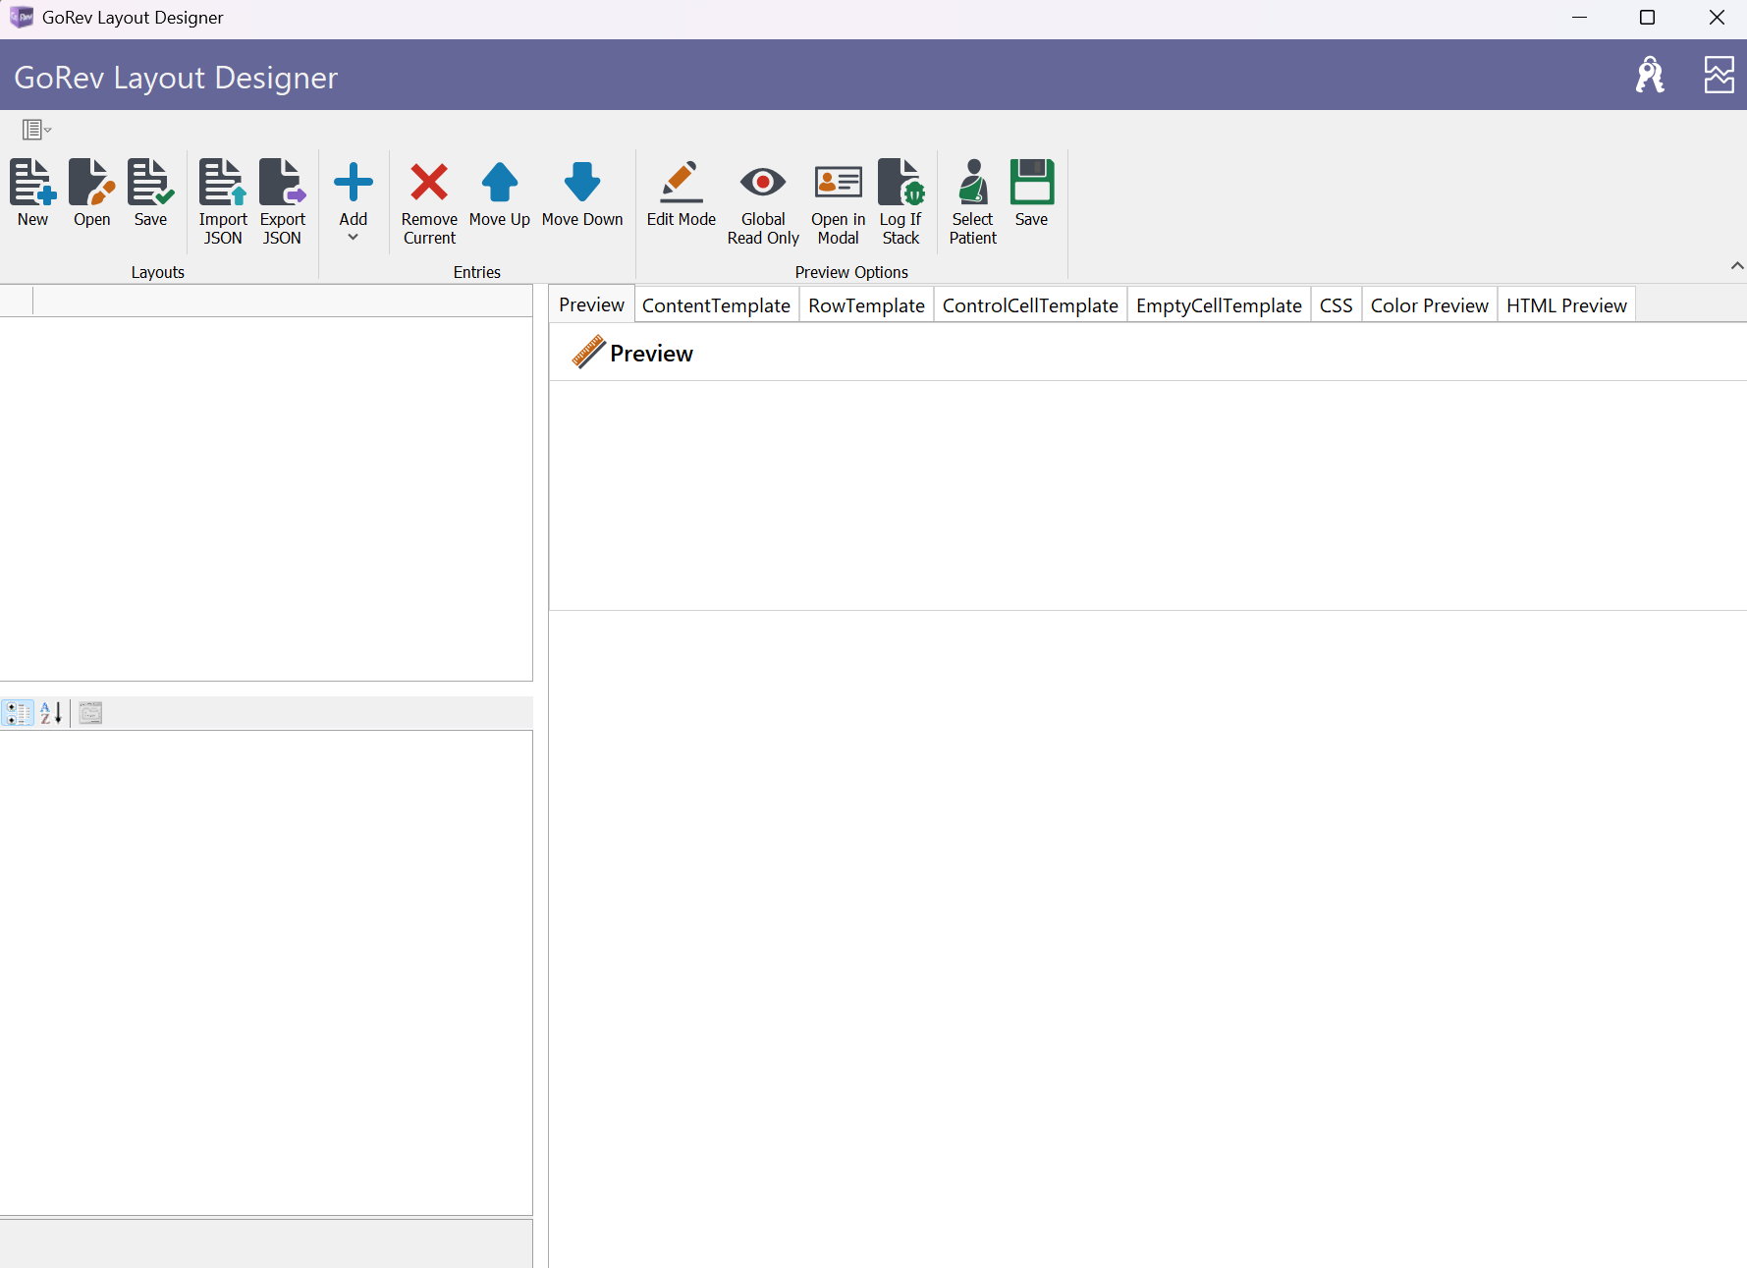Viewport: 1747px width, 1268px height.
Task: Open the Color Preview tab
Action: (x=1429, y=305)
